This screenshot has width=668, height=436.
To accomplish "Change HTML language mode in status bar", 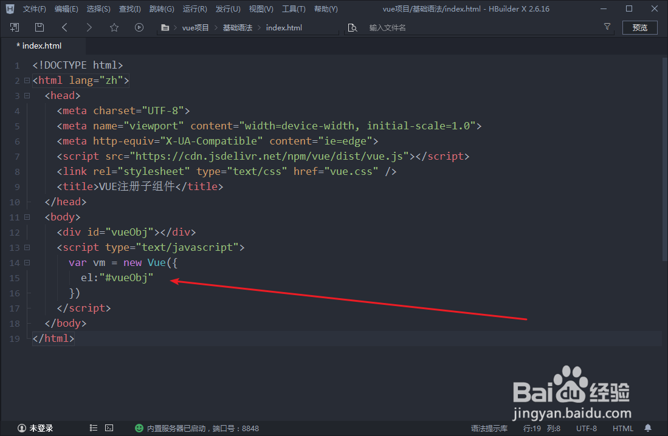I will [x=623, y=428].
